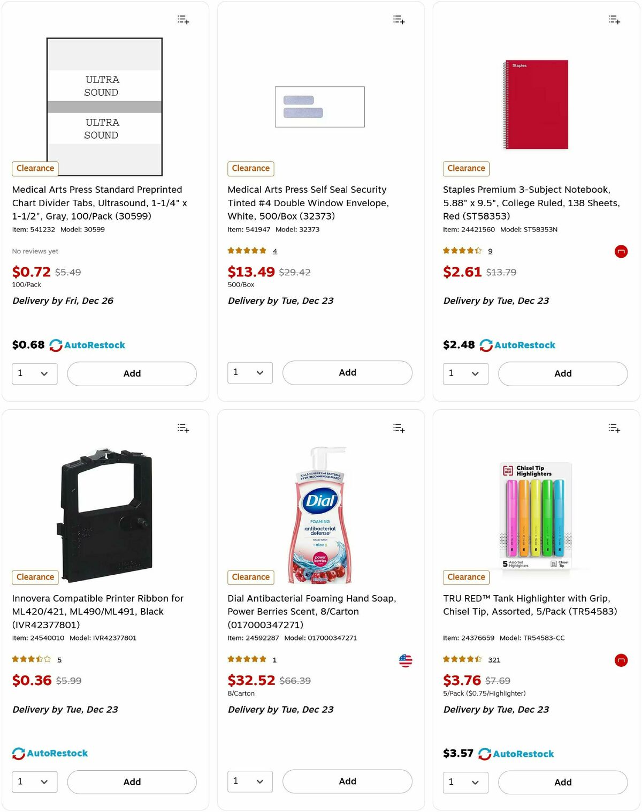Click the add-to-list icon on the Dial hand soap card
This screenshot has height=812, width=642.
(399, 427)
